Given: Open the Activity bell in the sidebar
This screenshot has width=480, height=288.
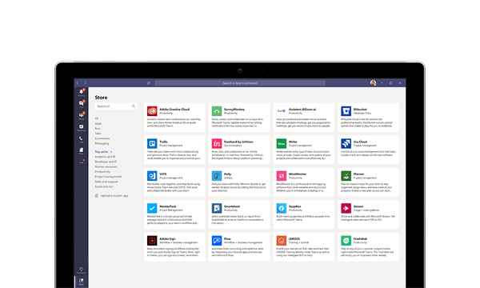Looking at the screenshot, I should coord(81,92).
